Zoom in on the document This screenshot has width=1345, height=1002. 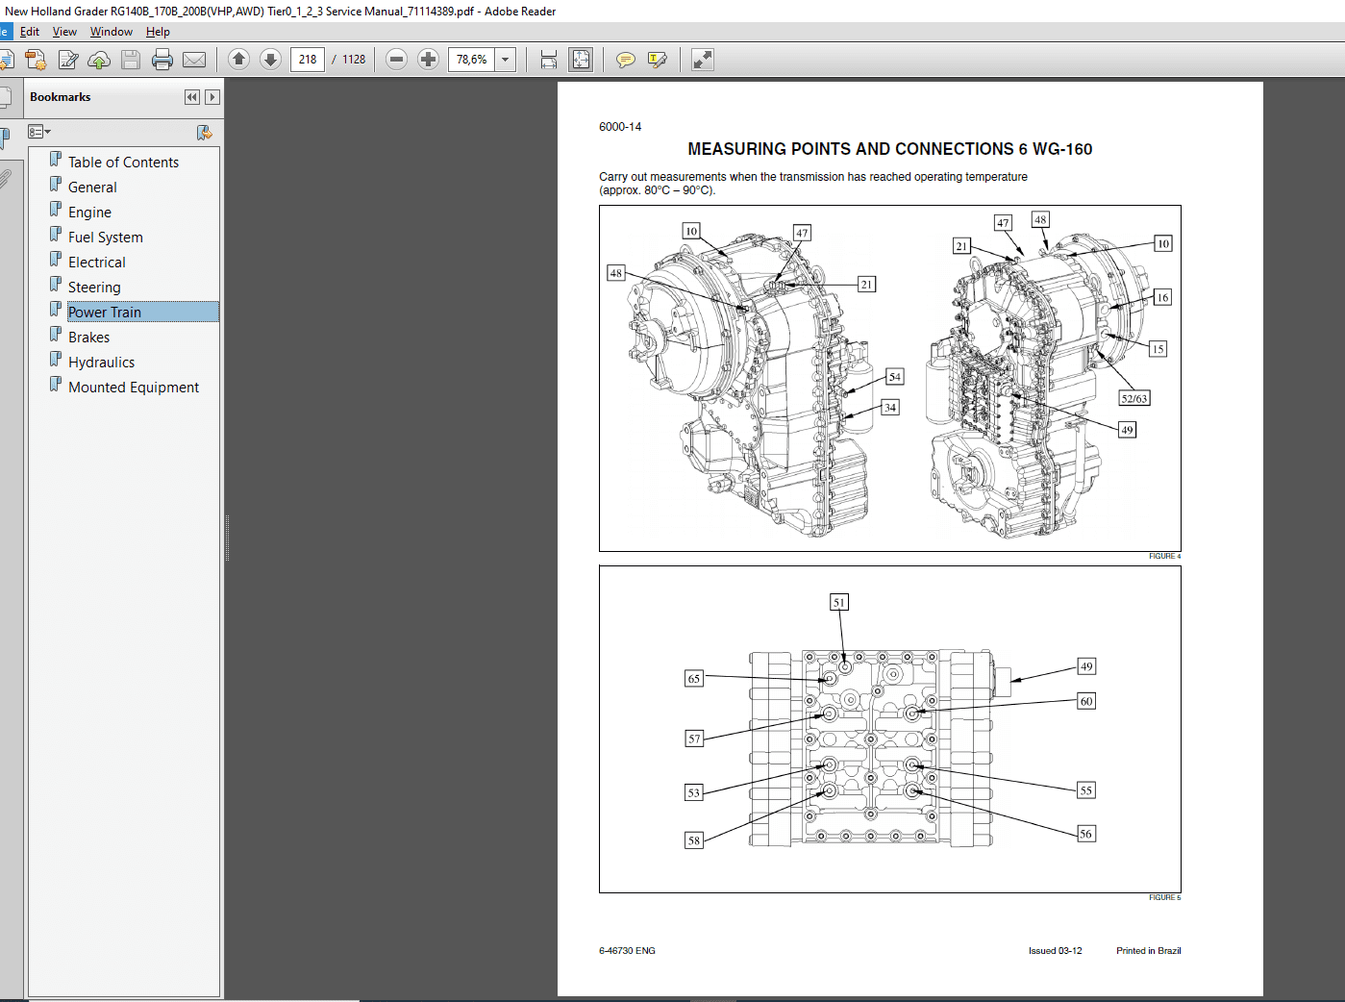[x=428, y=59]
